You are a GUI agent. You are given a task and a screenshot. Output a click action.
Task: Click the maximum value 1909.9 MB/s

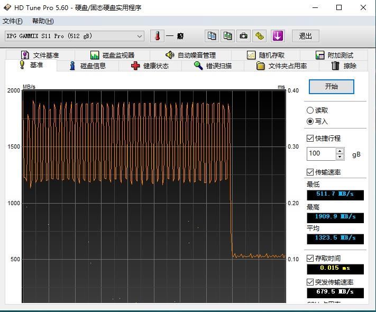pos(335,218)
